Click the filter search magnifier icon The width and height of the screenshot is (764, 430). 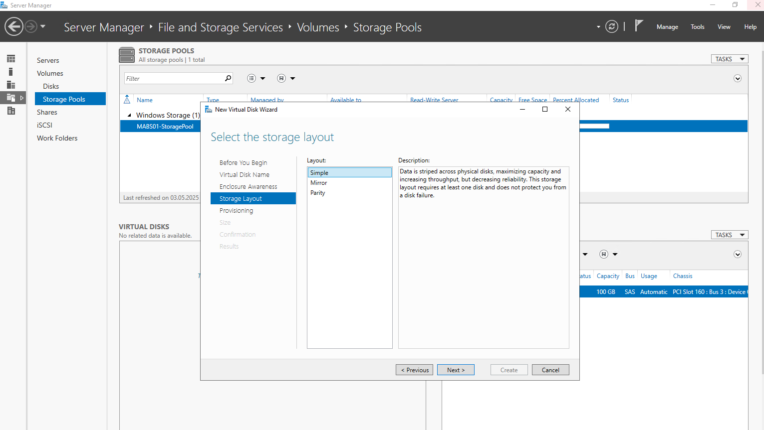(228, 78)
